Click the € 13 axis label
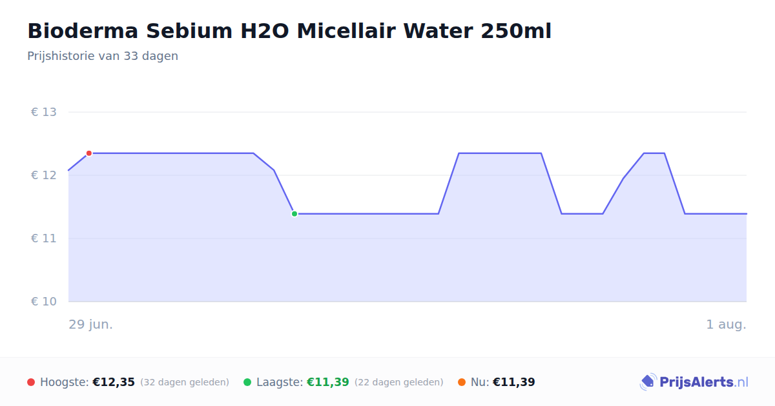 pos(44,112)
